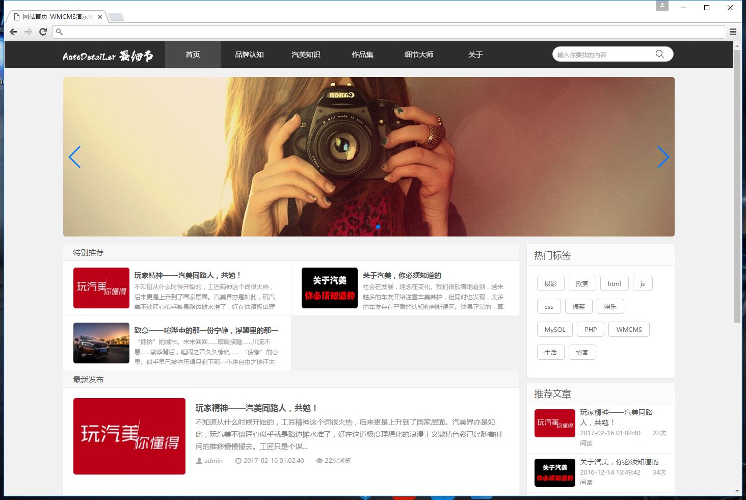Screen dimensions: 746x500
Task: Select the 博客 tag
Action: click(582, 353)
